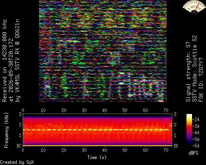206x165 pixels.
Task: Select the 'by VK4MSL SSTV RX @ QG62ln' text
Action: [18, 61]
